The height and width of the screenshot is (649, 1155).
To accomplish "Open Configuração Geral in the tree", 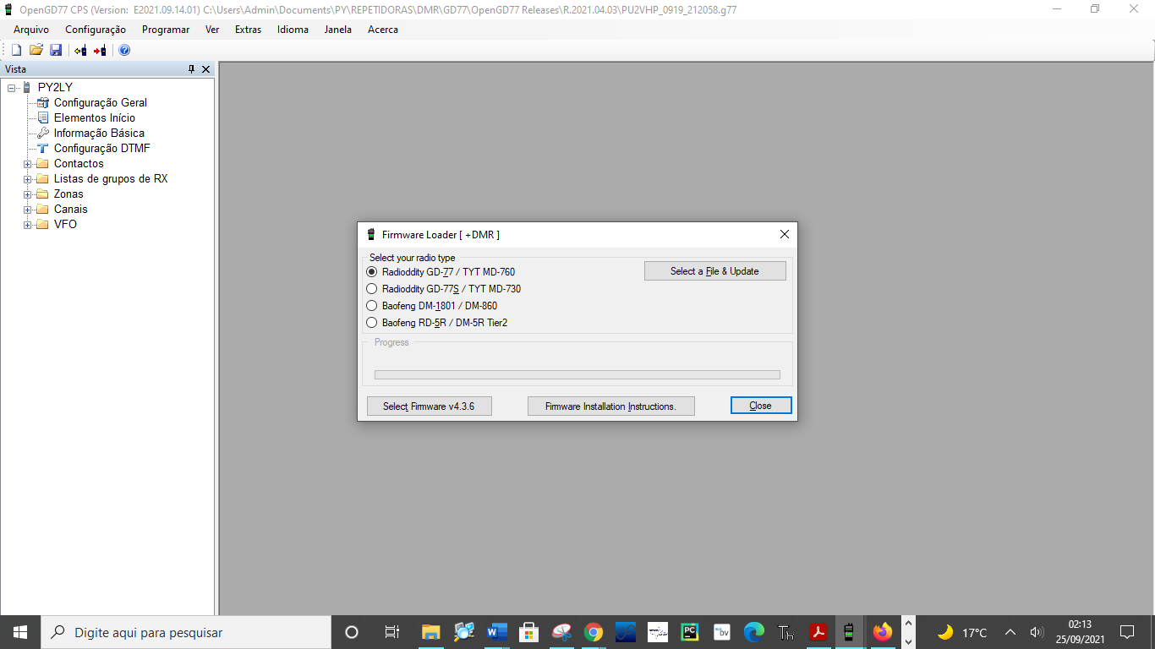I will tap(101, 102).
